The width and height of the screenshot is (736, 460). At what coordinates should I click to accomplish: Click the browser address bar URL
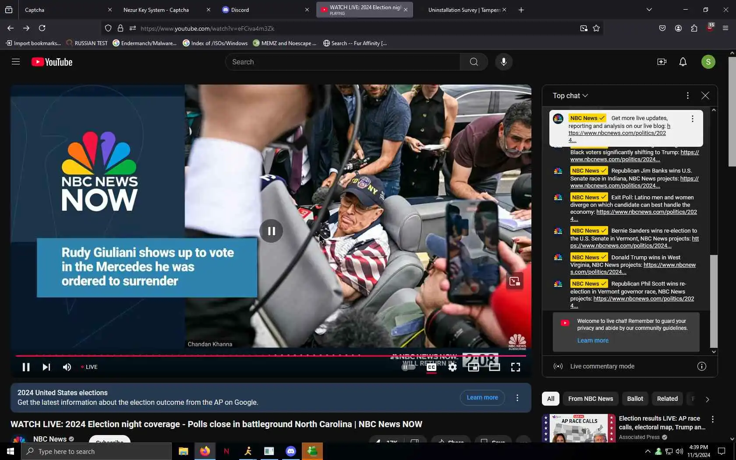[x=207, y=28]
